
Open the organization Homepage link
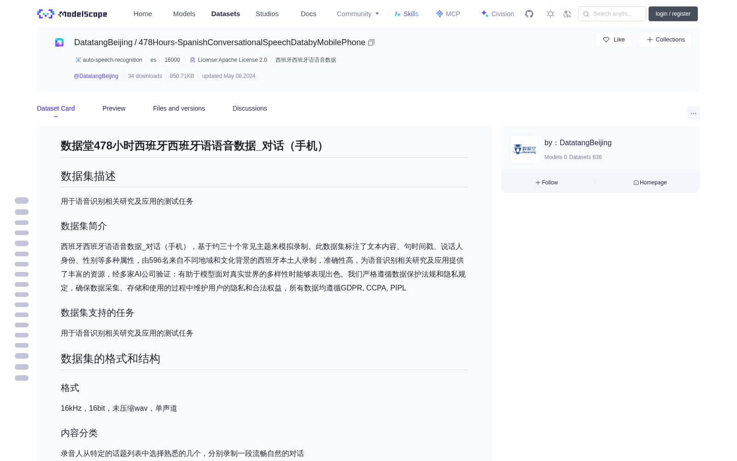[650, 183]
